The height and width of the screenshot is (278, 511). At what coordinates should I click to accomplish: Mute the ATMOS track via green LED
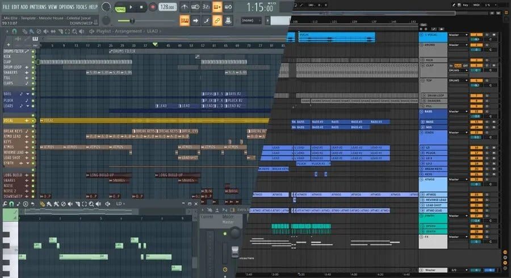(x=33, y=147)
